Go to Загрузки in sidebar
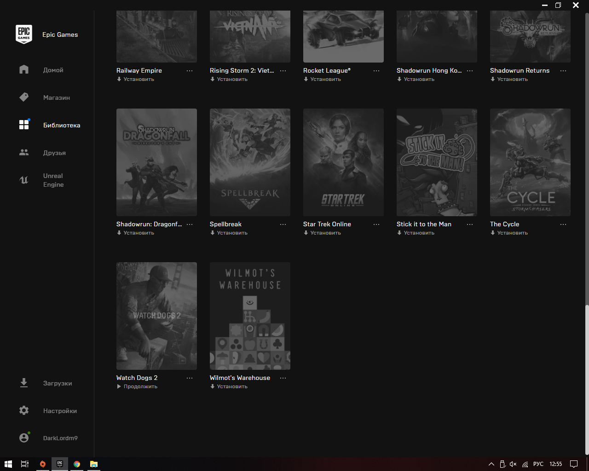Image resolution: width=589 pixels, height=471 pixels. (x=58, y=383)
